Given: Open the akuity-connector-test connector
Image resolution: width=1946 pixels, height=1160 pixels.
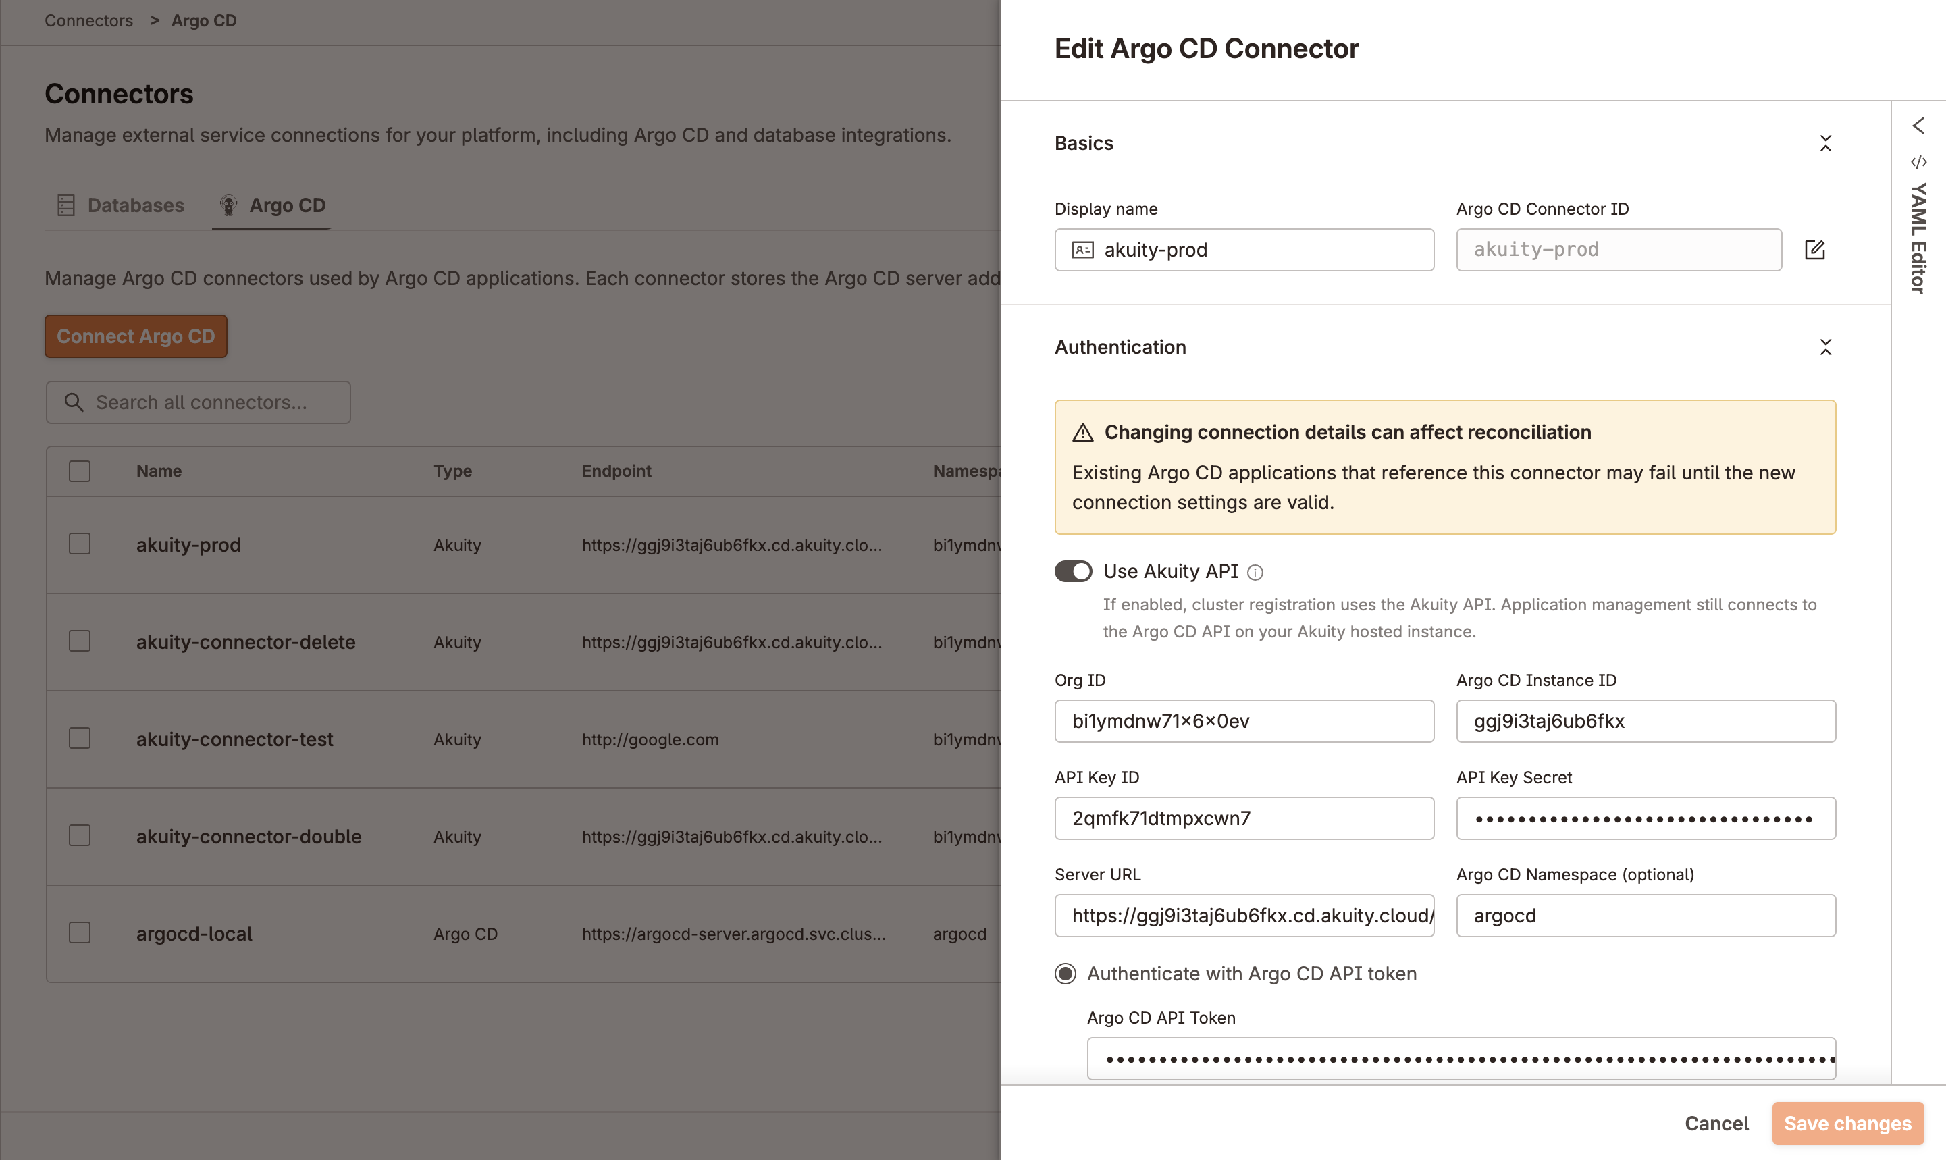Looking at the screenshot, I should 234,739.
